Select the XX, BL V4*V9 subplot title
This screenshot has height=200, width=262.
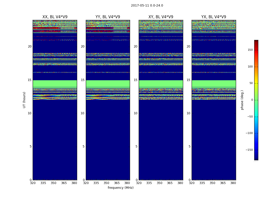click(x=55, y=17)
